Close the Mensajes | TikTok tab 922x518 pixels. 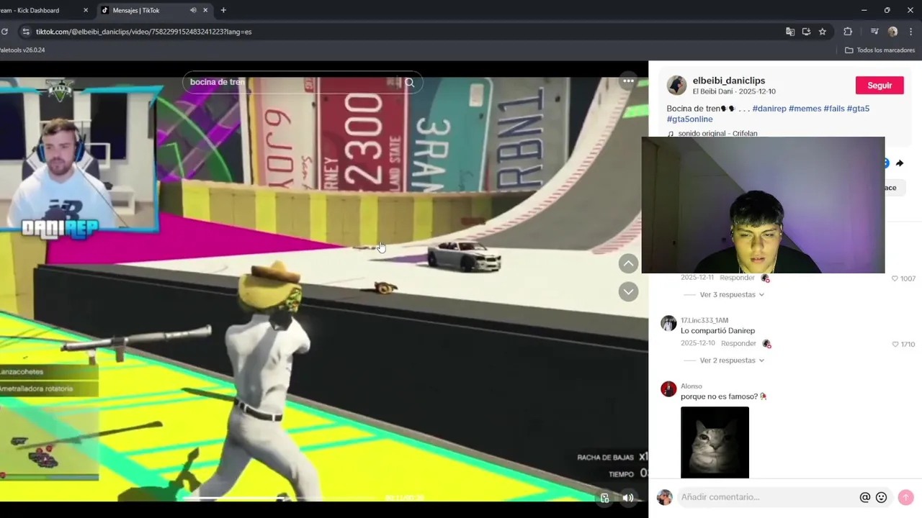pyautogui.click(x=205, y=10)
